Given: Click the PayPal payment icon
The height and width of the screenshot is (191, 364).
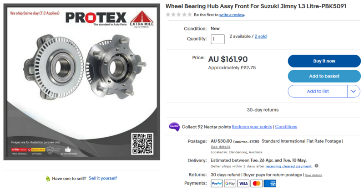Looking at the screenshot, I should [217, 184].
